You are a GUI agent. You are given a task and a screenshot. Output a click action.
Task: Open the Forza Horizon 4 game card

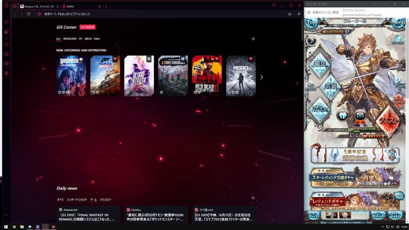[105, 76]
